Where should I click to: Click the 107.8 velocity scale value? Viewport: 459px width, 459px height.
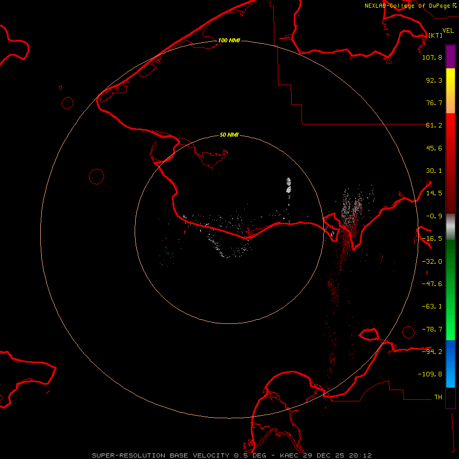click(x=432, y=58)
